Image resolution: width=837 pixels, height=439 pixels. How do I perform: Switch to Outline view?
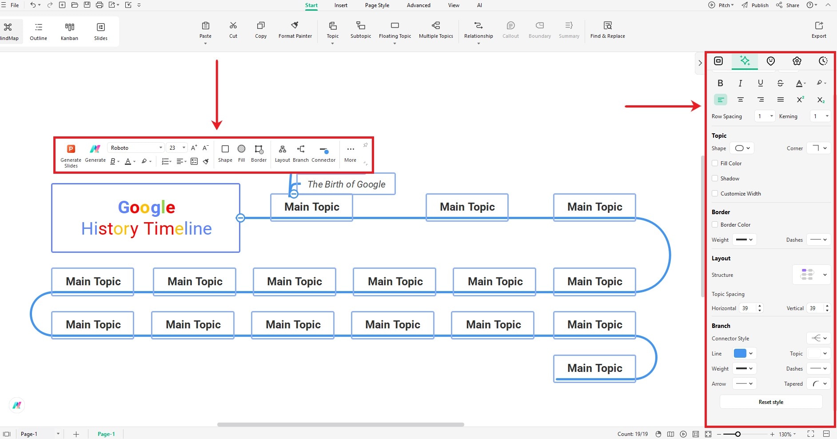(39, 32)
